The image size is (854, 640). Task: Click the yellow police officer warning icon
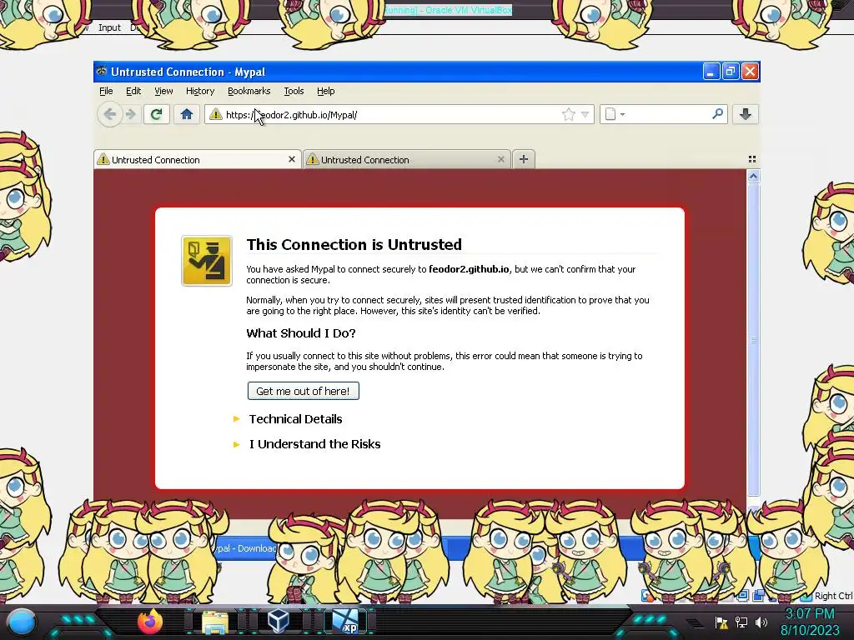207,261
